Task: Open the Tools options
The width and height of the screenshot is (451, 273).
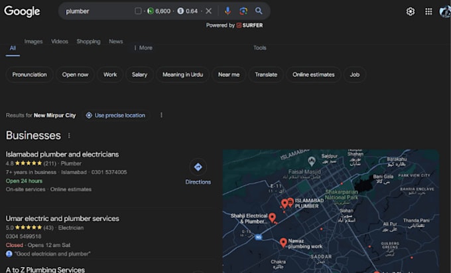Action: 260,48
